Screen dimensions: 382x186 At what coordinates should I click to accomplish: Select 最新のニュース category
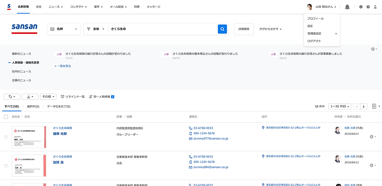(21, 54)
